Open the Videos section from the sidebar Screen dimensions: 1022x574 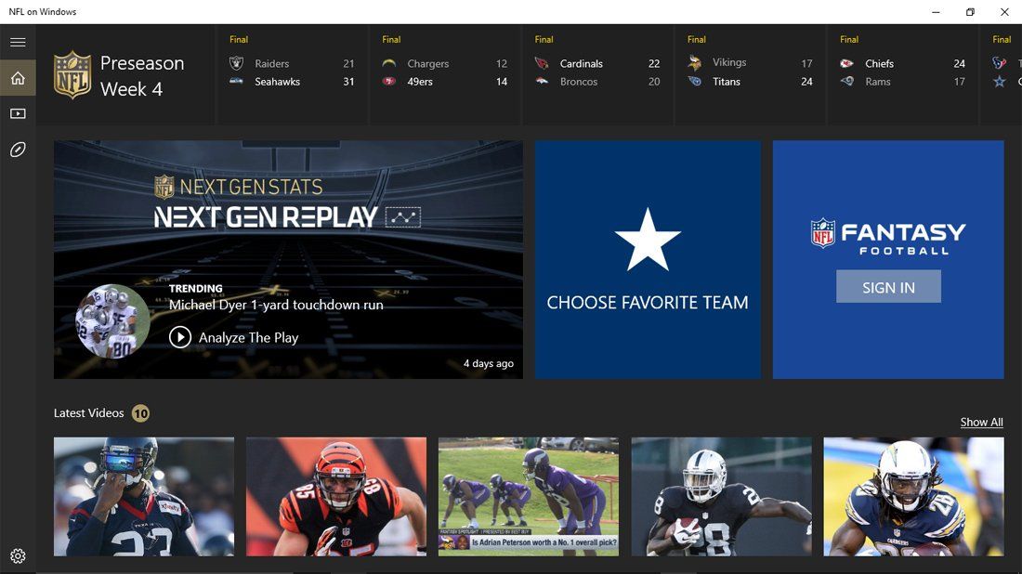click(x=17, y=113)
